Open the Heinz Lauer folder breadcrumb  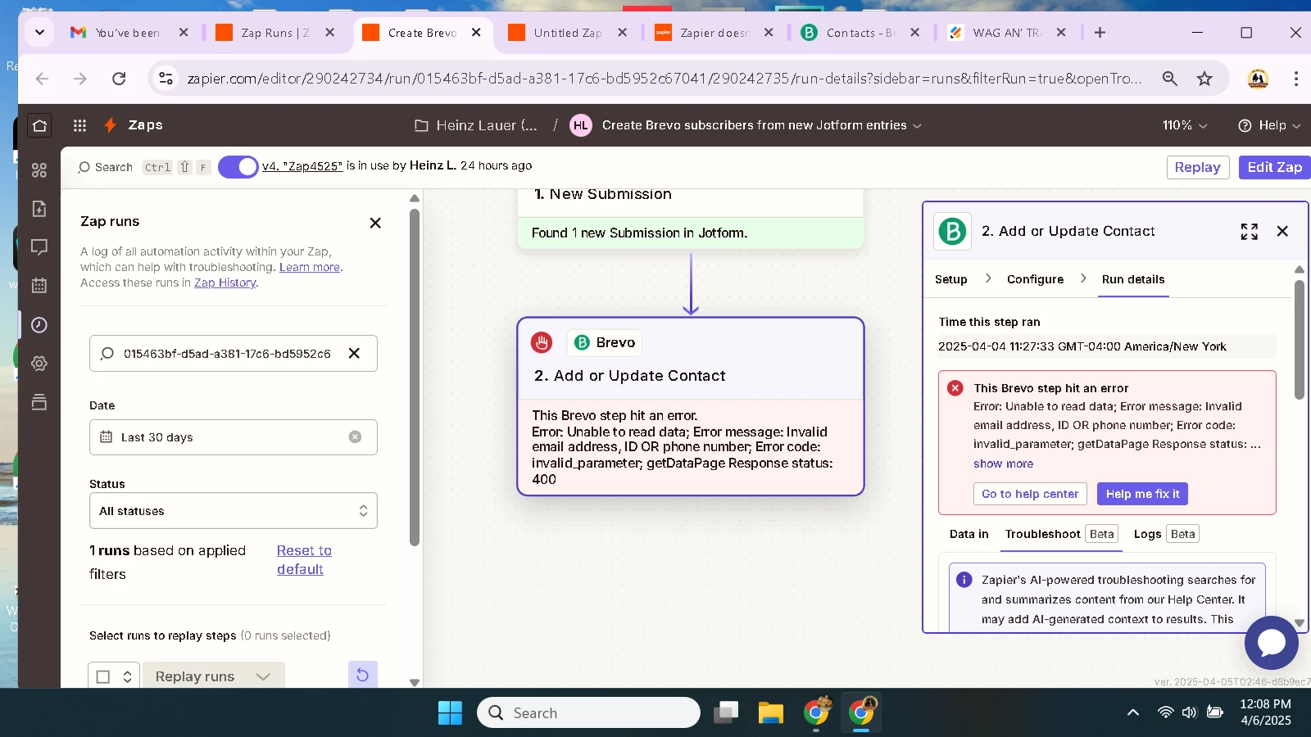[x=476, y=125]
